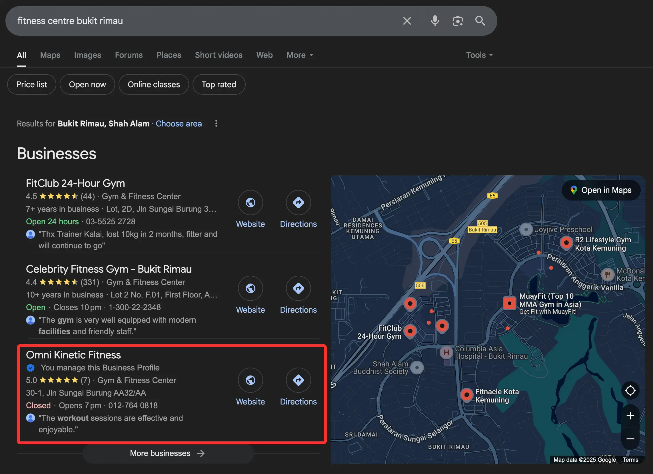This screenshot has width=653, height=474.
Task: Switch to the Places tab
Action: pos(169,55)
